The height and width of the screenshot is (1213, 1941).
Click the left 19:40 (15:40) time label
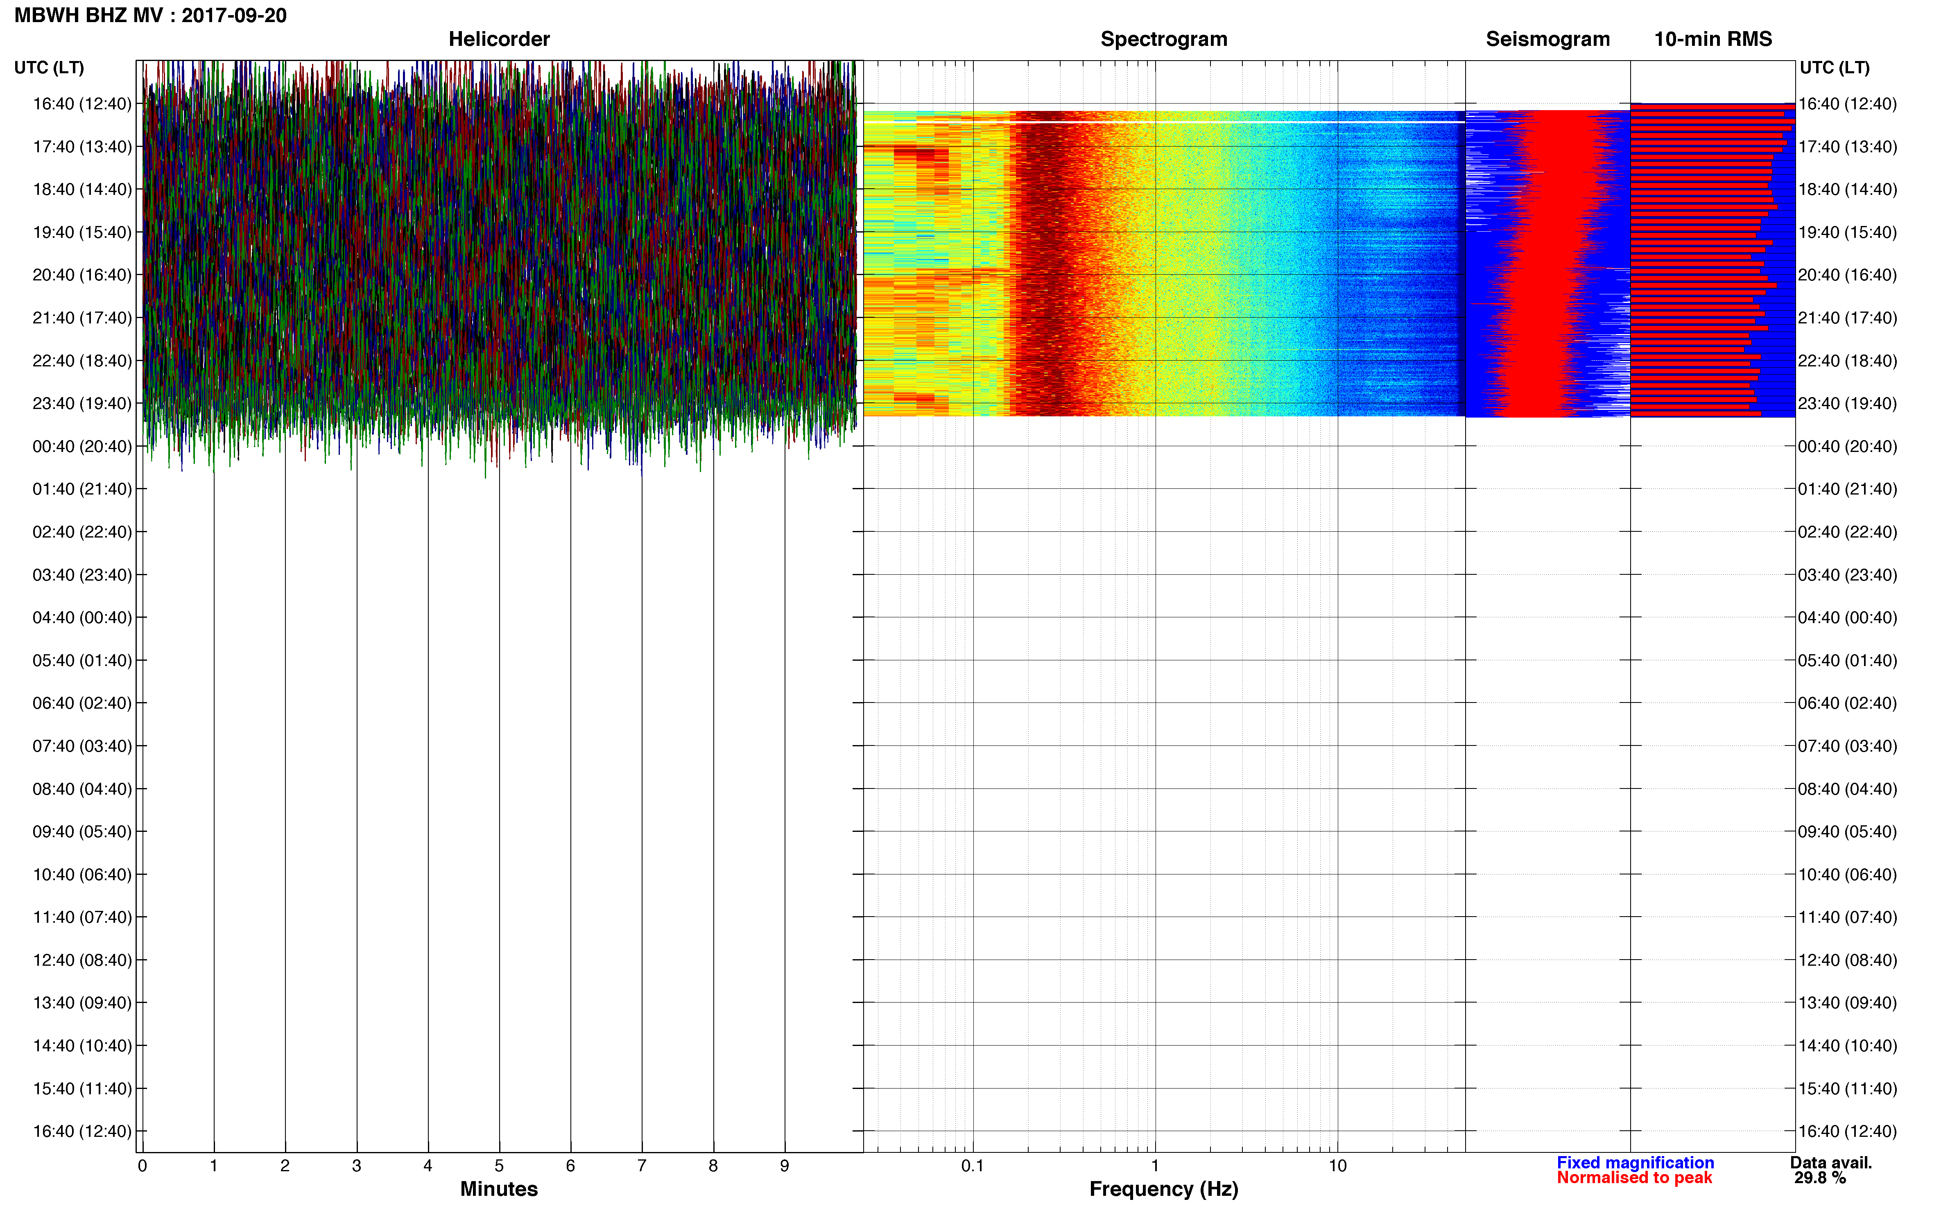[82, 232]
